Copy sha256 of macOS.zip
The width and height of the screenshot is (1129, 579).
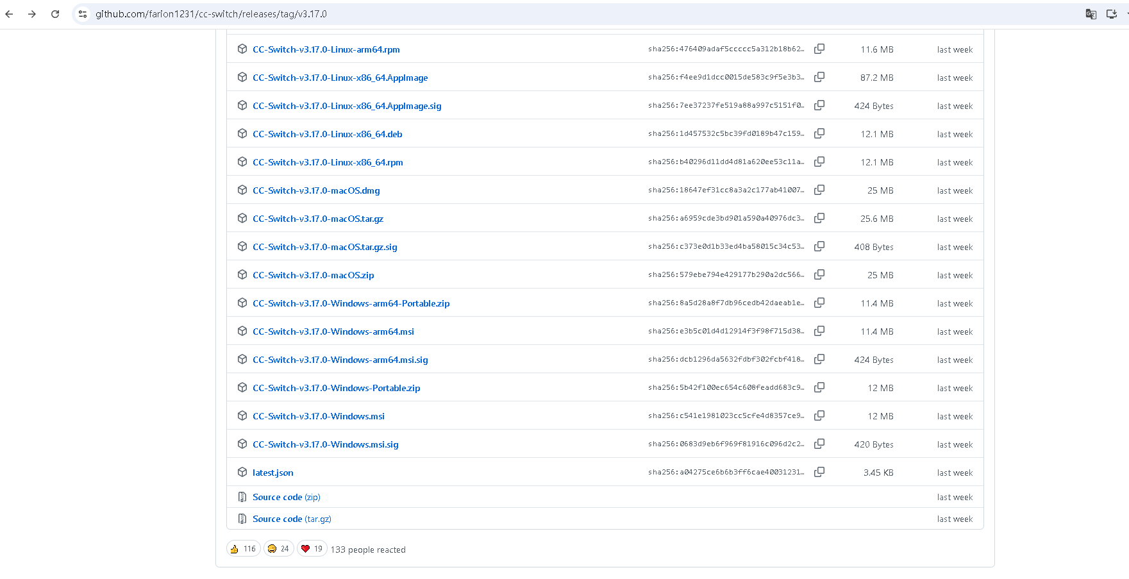[x=819, y=274]
